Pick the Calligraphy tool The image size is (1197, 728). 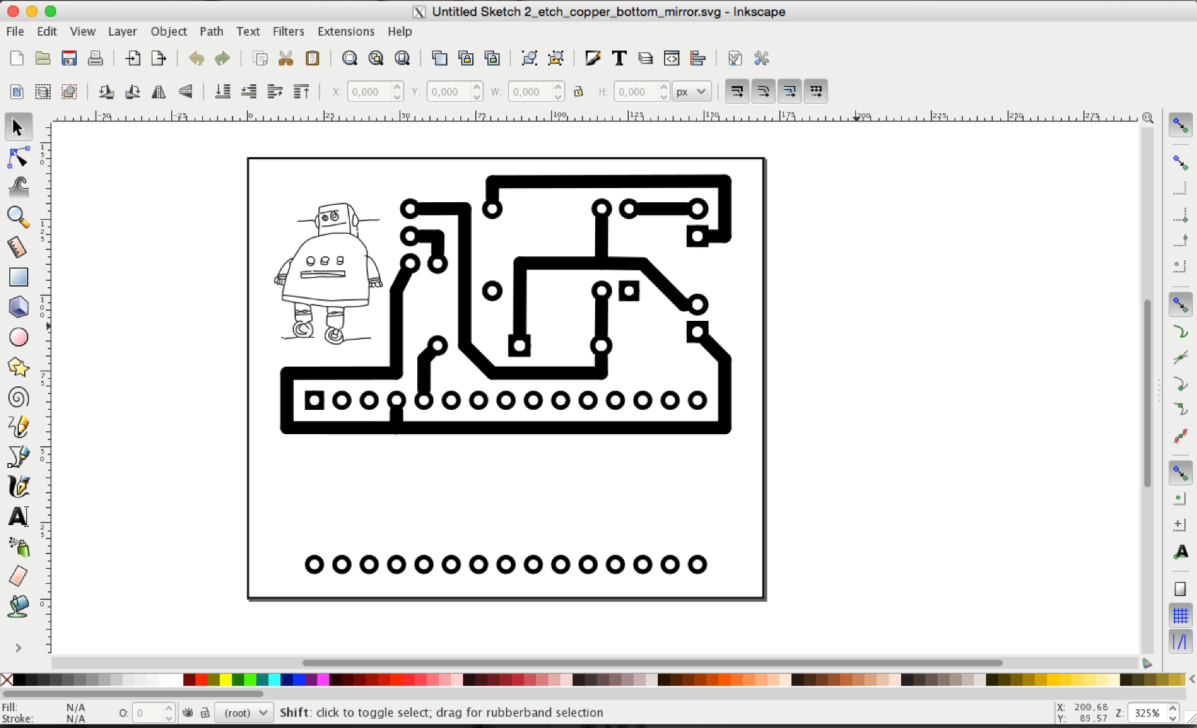tap(18, 486)
